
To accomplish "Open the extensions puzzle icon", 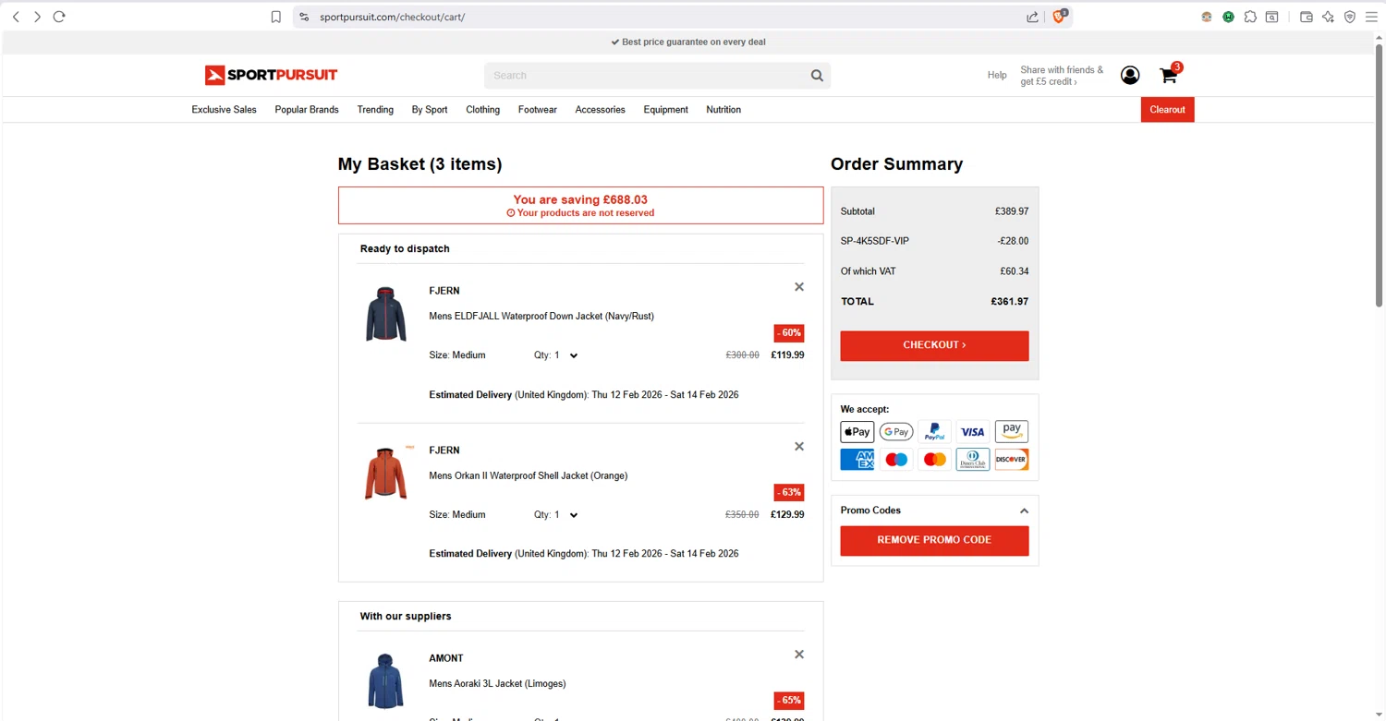I will (1250, 17).
